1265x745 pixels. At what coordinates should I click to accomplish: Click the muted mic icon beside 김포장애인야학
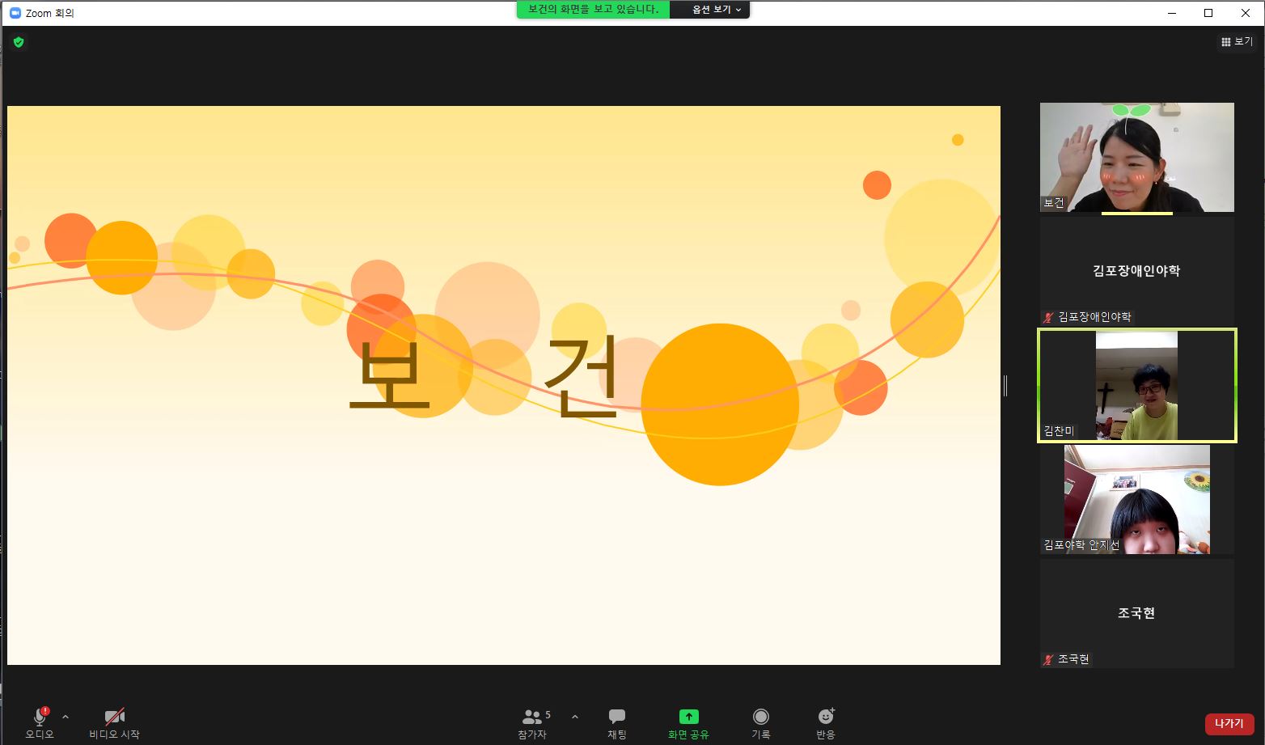[1049, 318]
